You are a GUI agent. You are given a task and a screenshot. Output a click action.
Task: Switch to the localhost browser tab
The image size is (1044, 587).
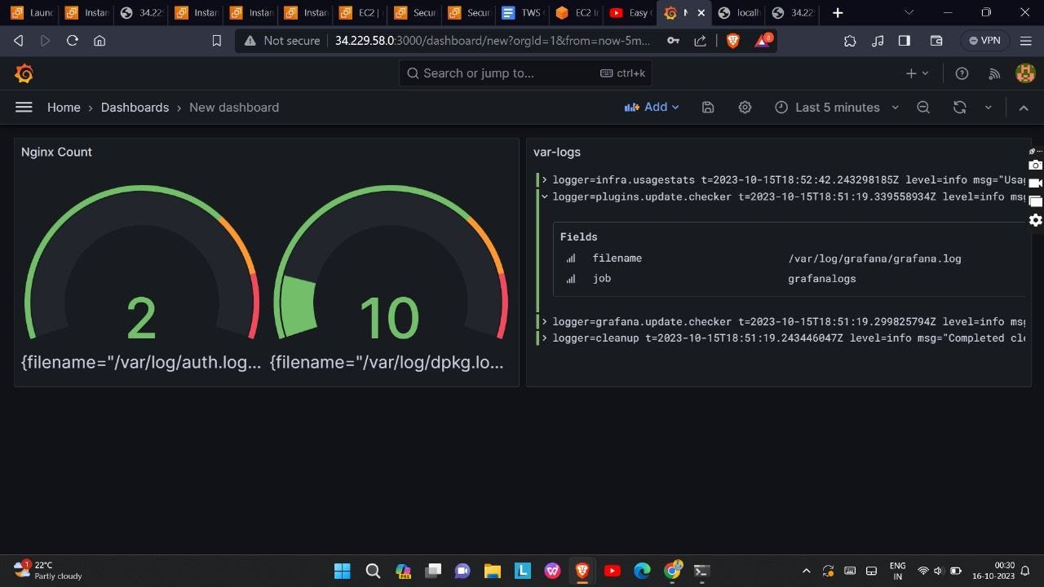[738, 13]
